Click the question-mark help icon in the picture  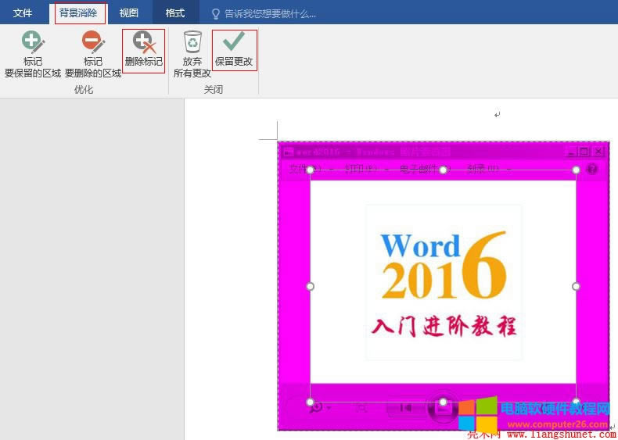[592, 169]
